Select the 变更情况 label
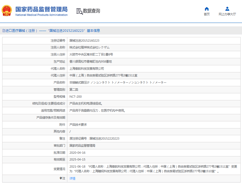This screenshot has height=185, width=242. 59,169
